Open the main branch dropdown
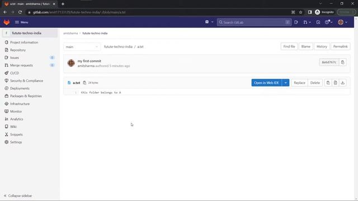The image size is (358, 201). click(82, 47)
